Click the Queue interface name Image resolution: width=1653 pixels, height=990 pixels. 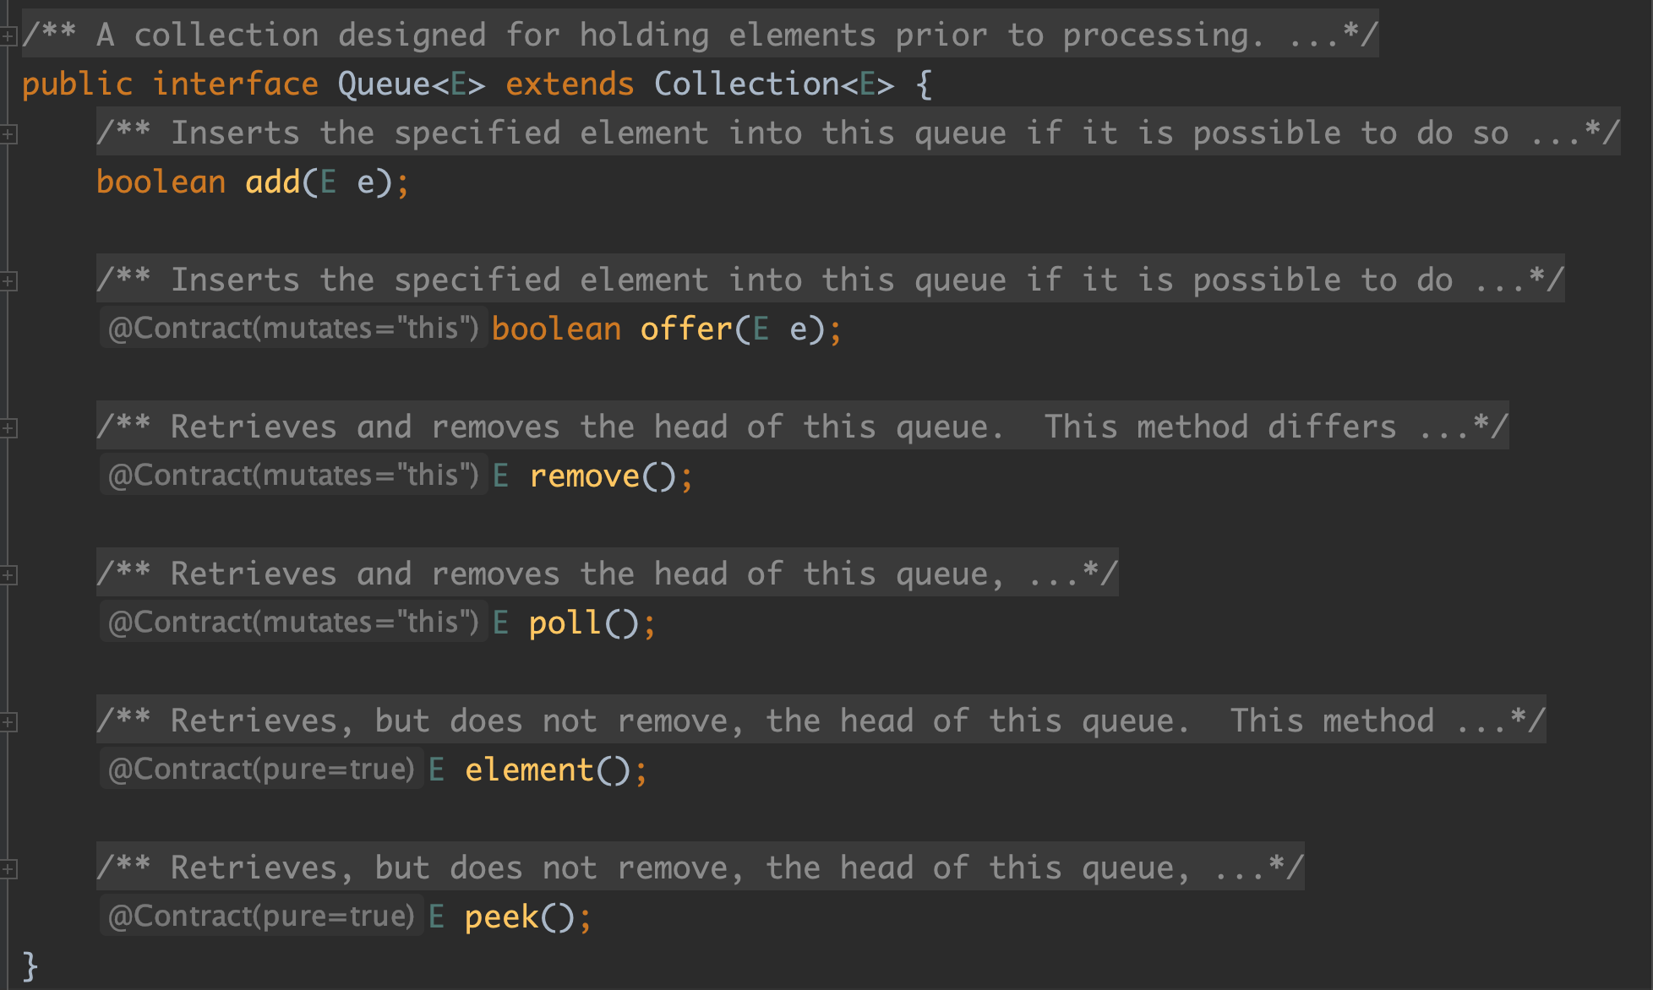point(384,84)
